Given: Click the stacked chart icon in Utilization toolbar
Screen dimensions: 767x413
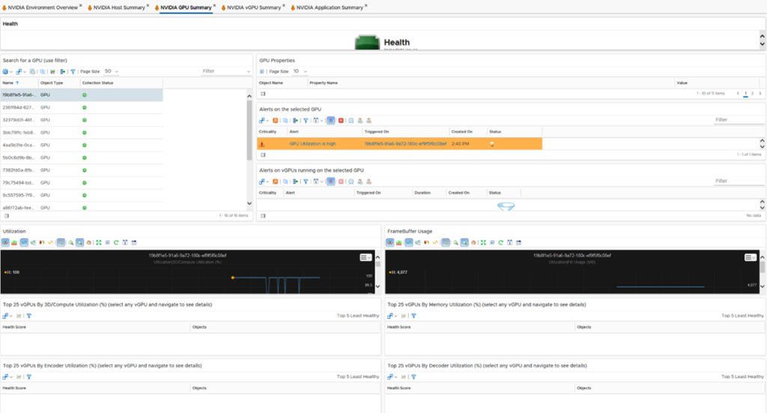Looking at the screenshot, I should point(14,243).
